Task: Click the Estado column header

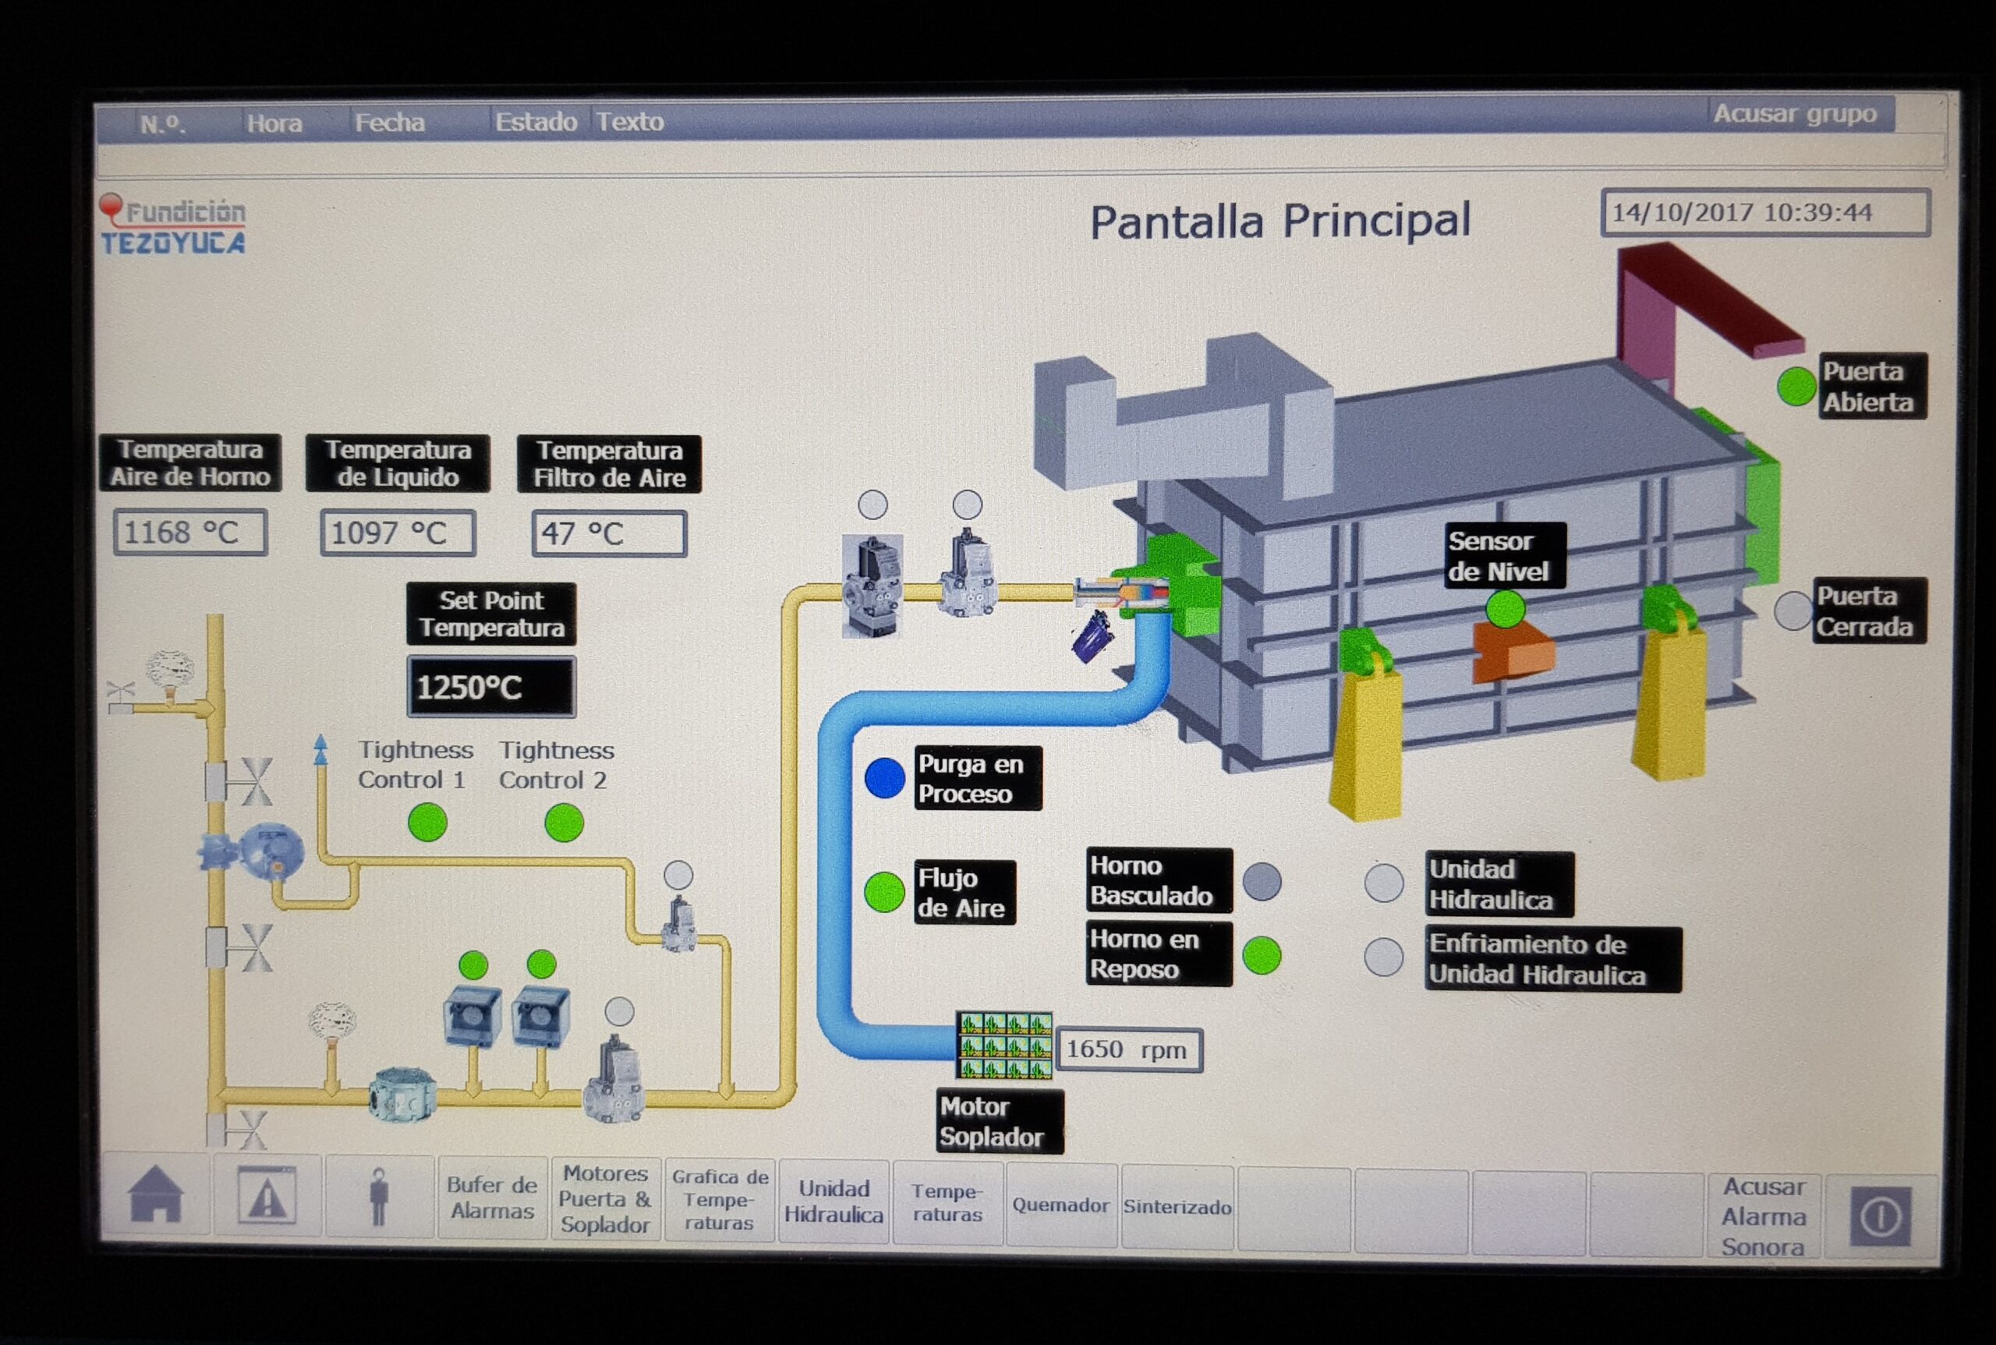Action: point(535,122)
